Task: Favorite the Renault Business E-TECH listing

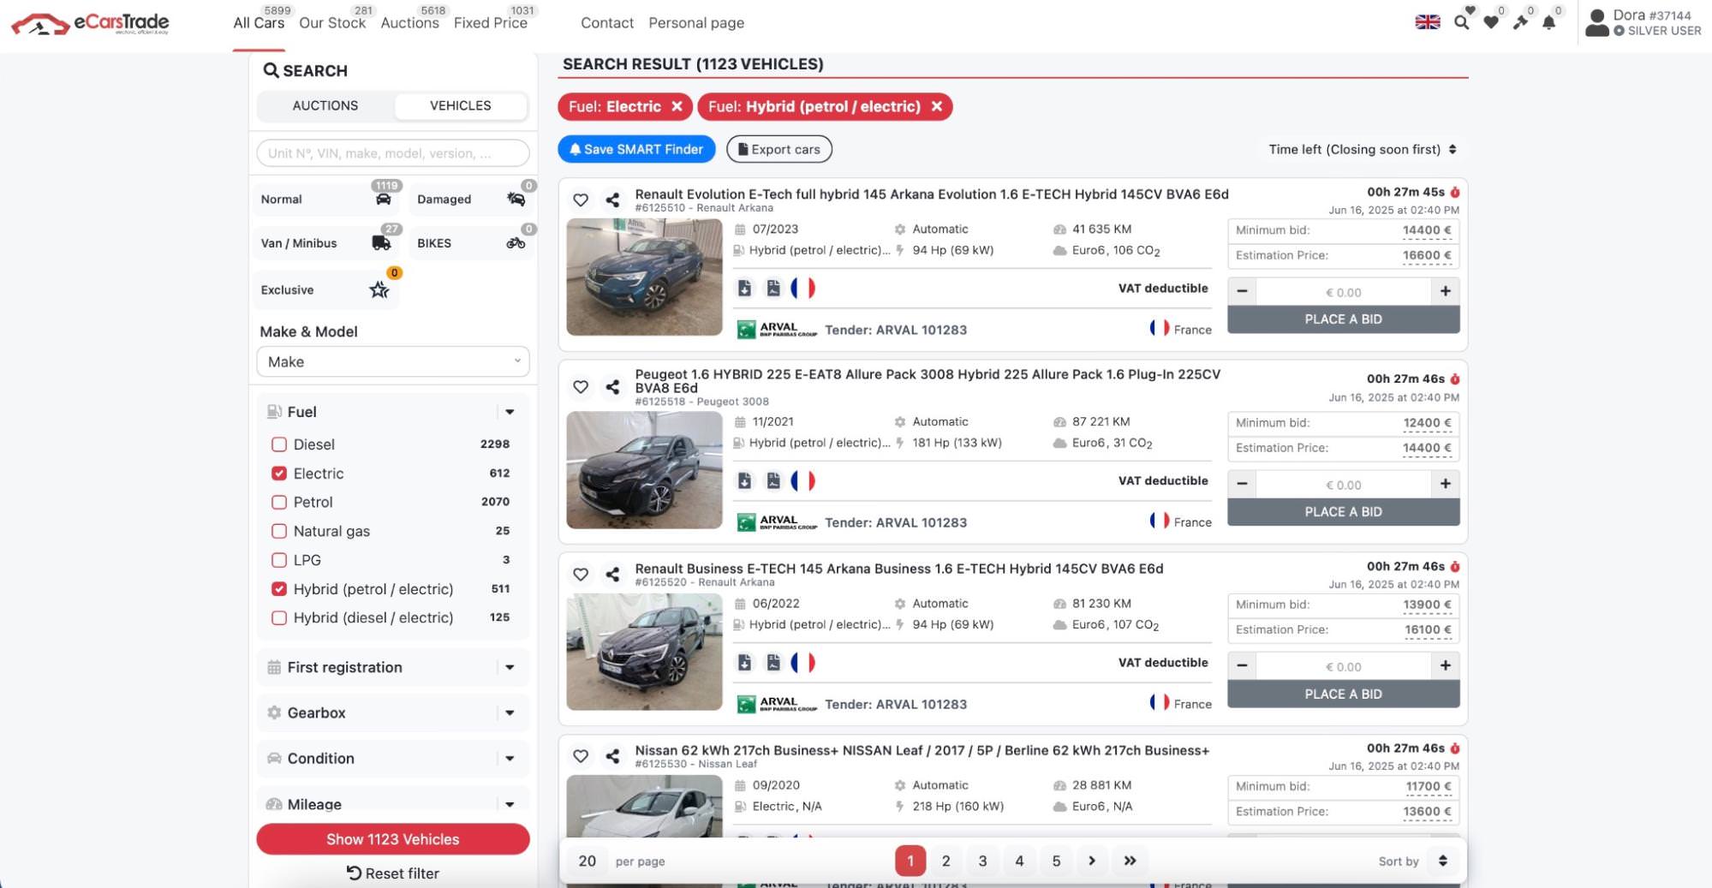Action: [x=581, y=574]
